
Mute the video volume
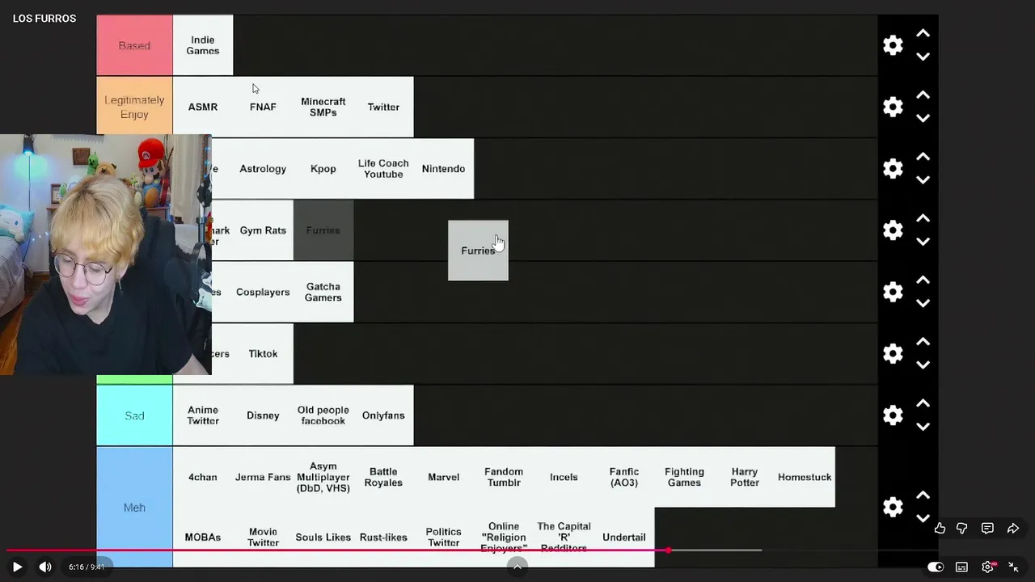45,567
